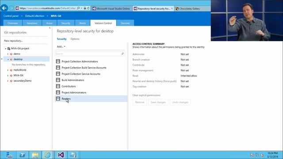Switch to the Options sub-tab
The image size is (283, 159).
pyautogui.click(x=75, y=39)
